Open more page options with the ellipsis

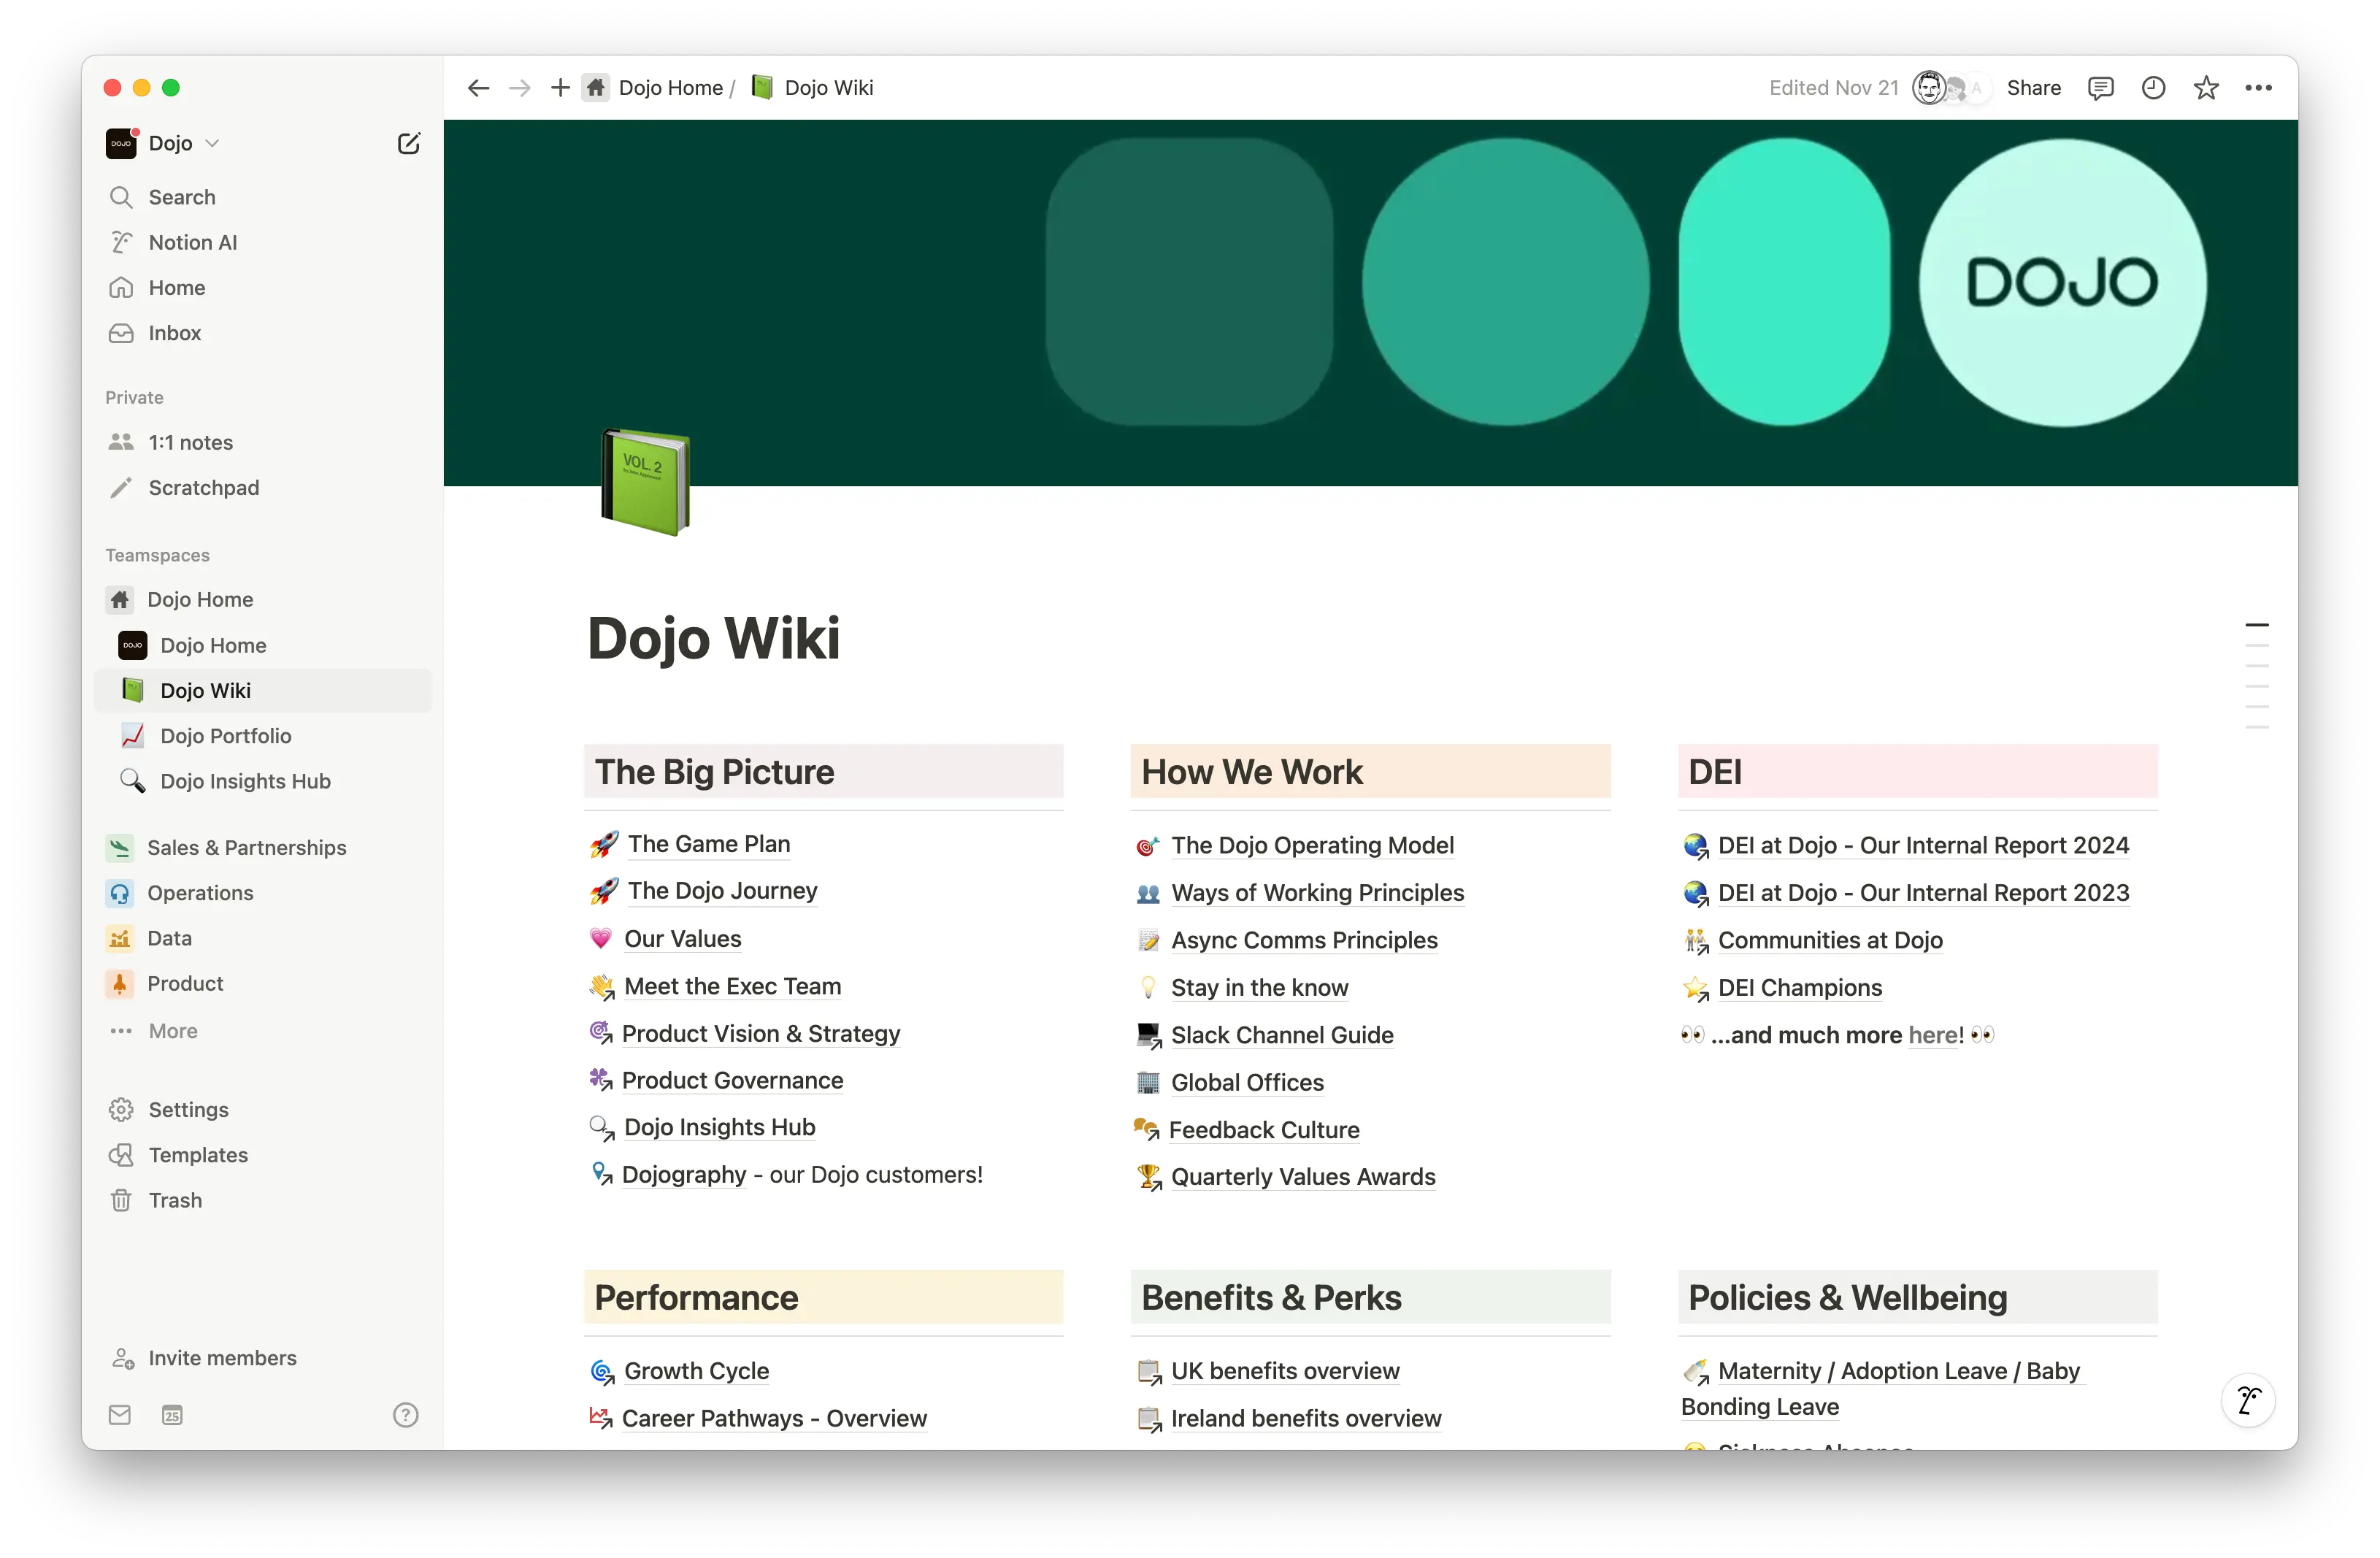click(2258, 88)
